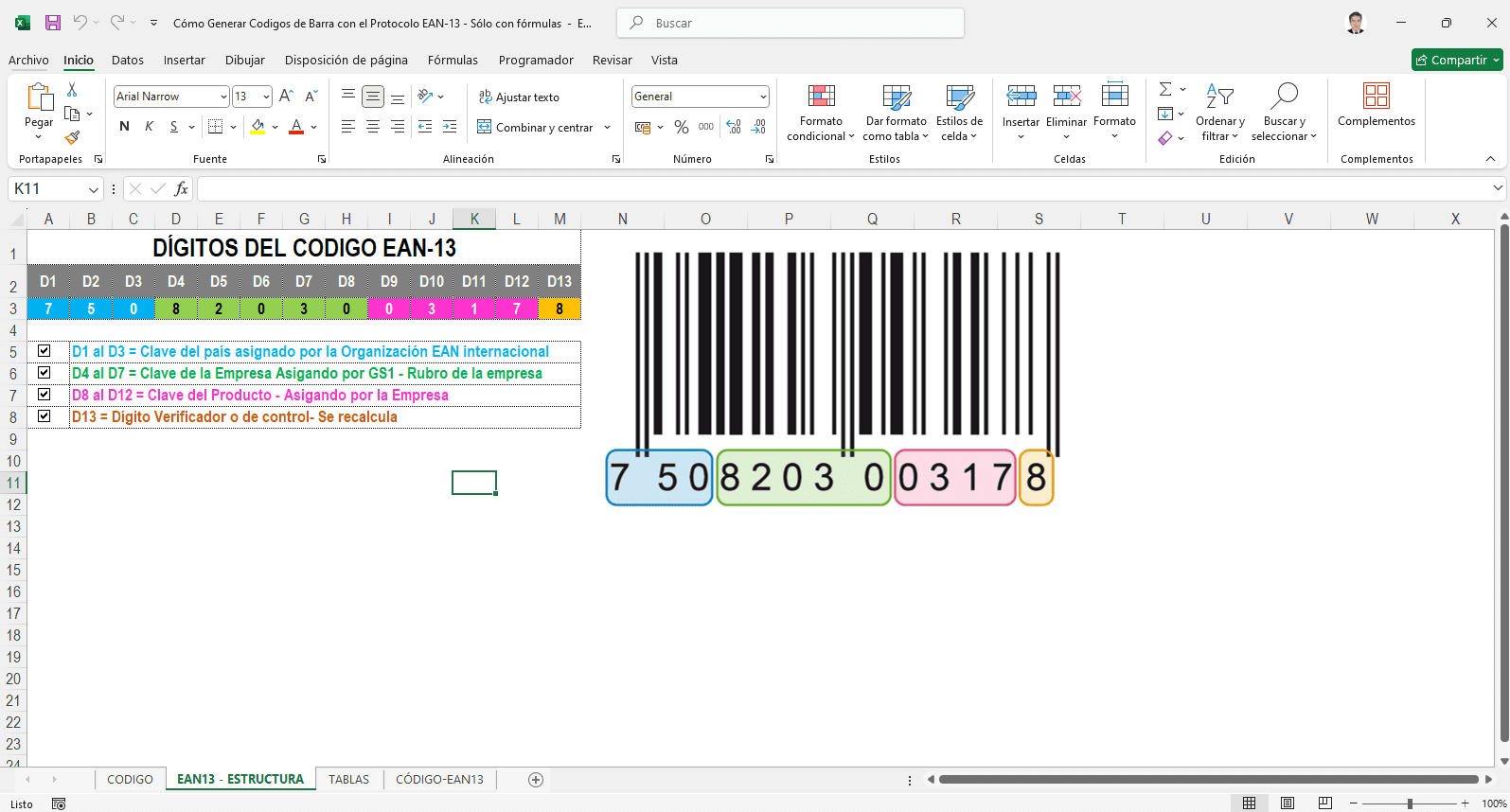
Task: Open Combinar y centrar dropdown arrow
Action: 607,127
